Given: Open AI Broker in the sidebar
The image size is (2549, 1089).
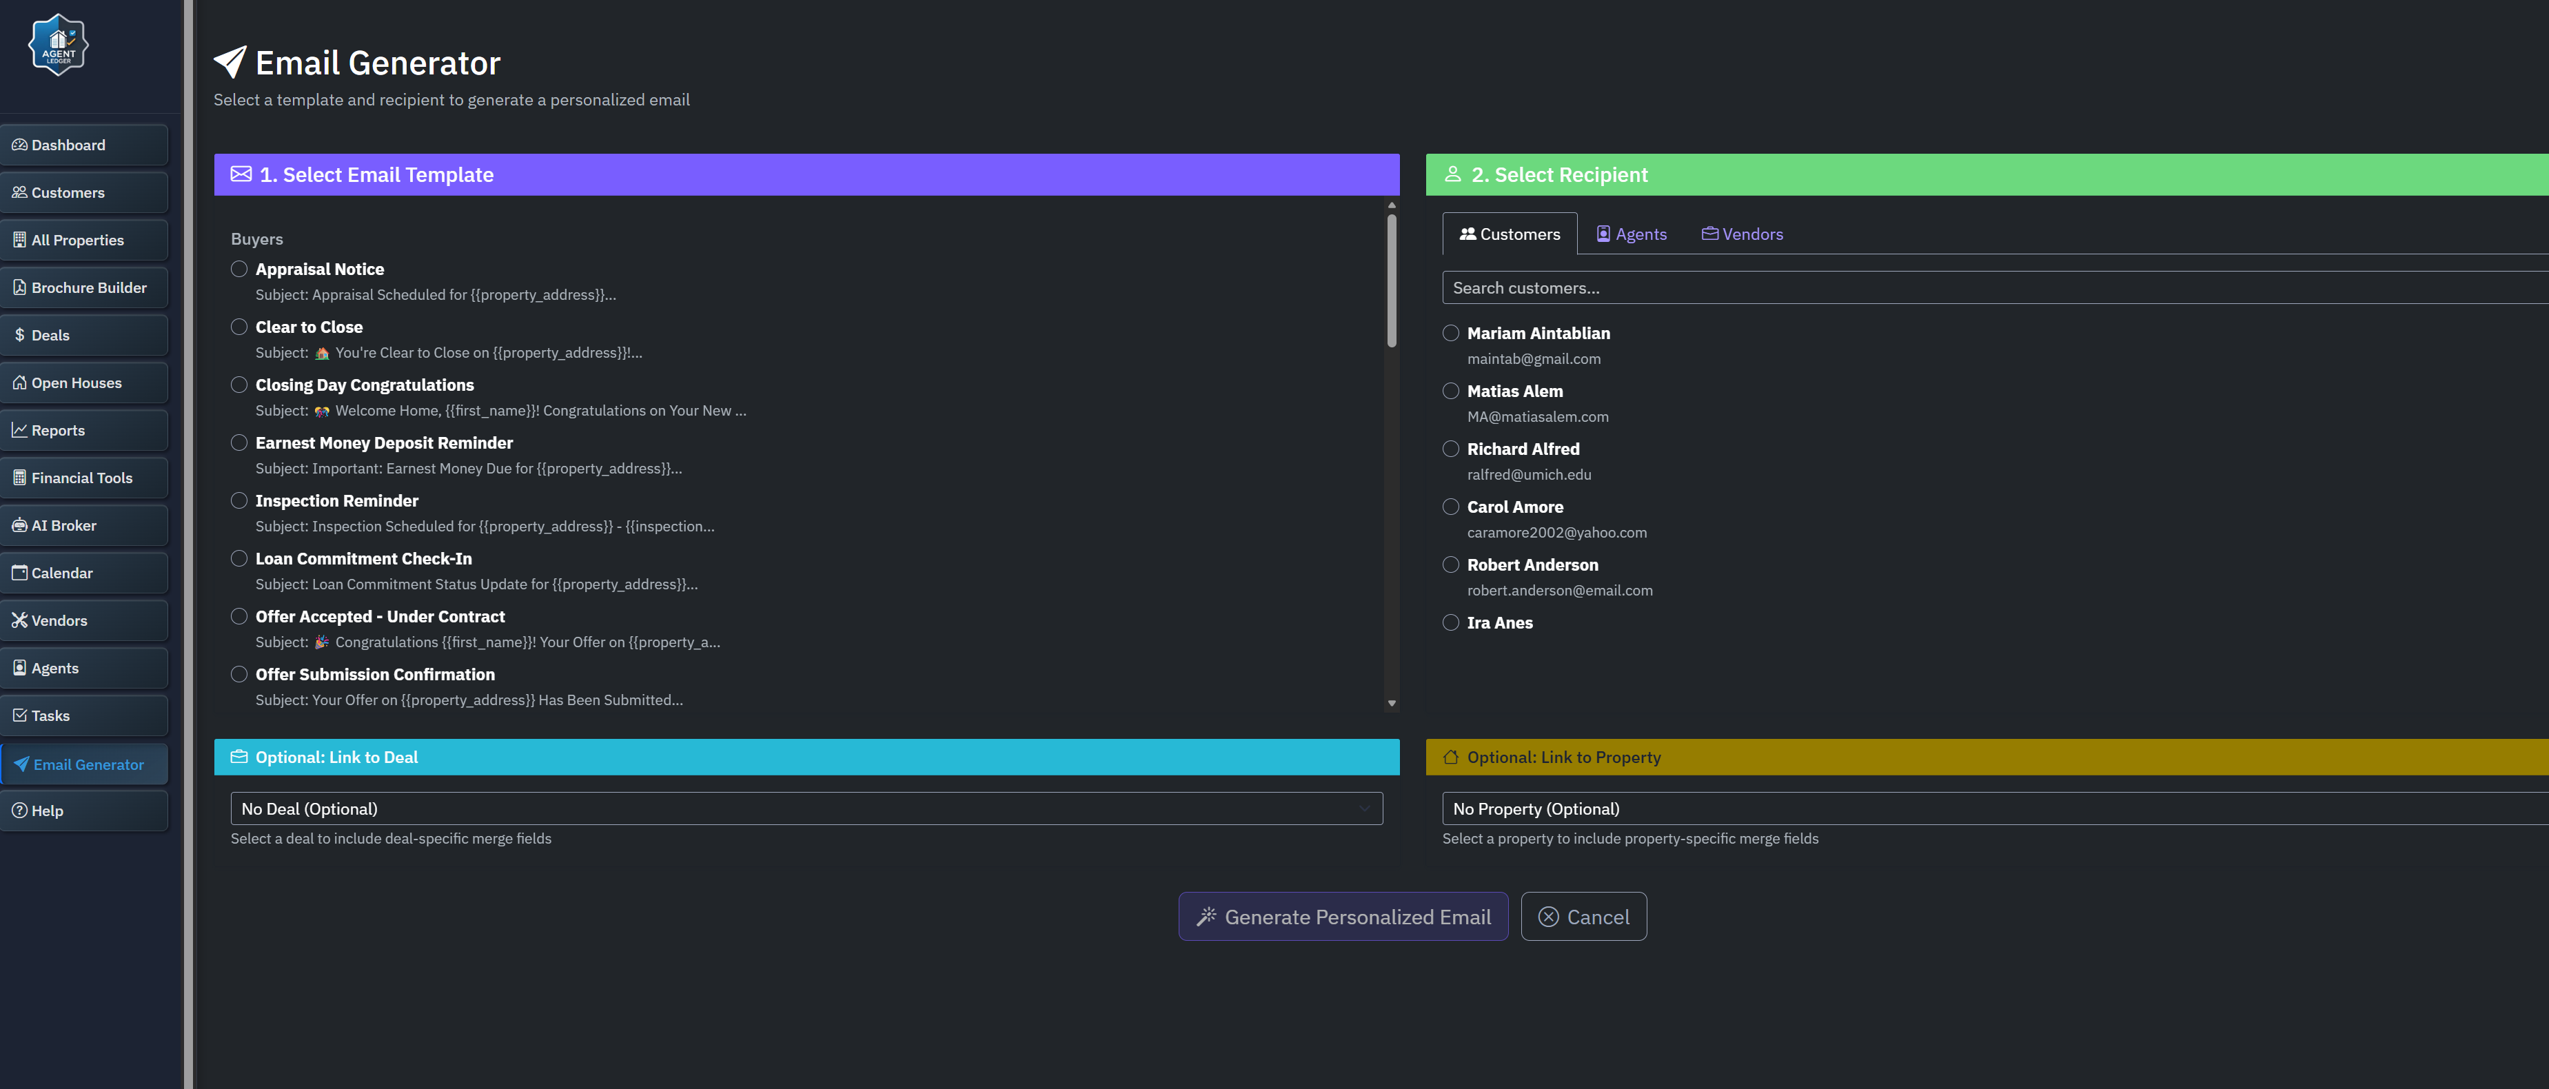Looking at the screenshot, I should tap(83, 525).
